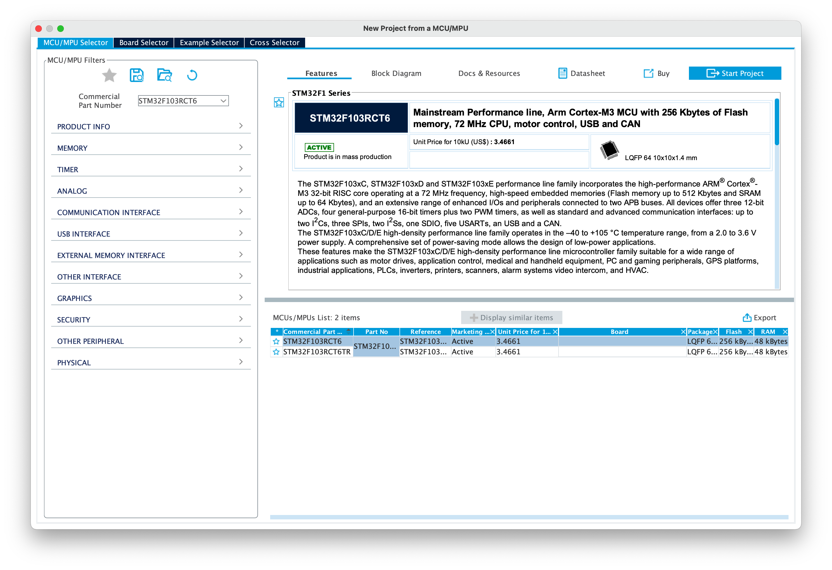Viewport: 832px width, 570px height.
Task: Remove the Unit Price column
Action: click(555, 332)
